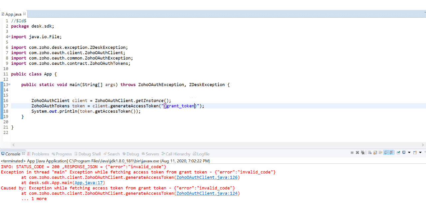Click Remove All Terminated Launches icon
Image resolution: width=426 pixels, height=213 pixels.
pos(362,152)
